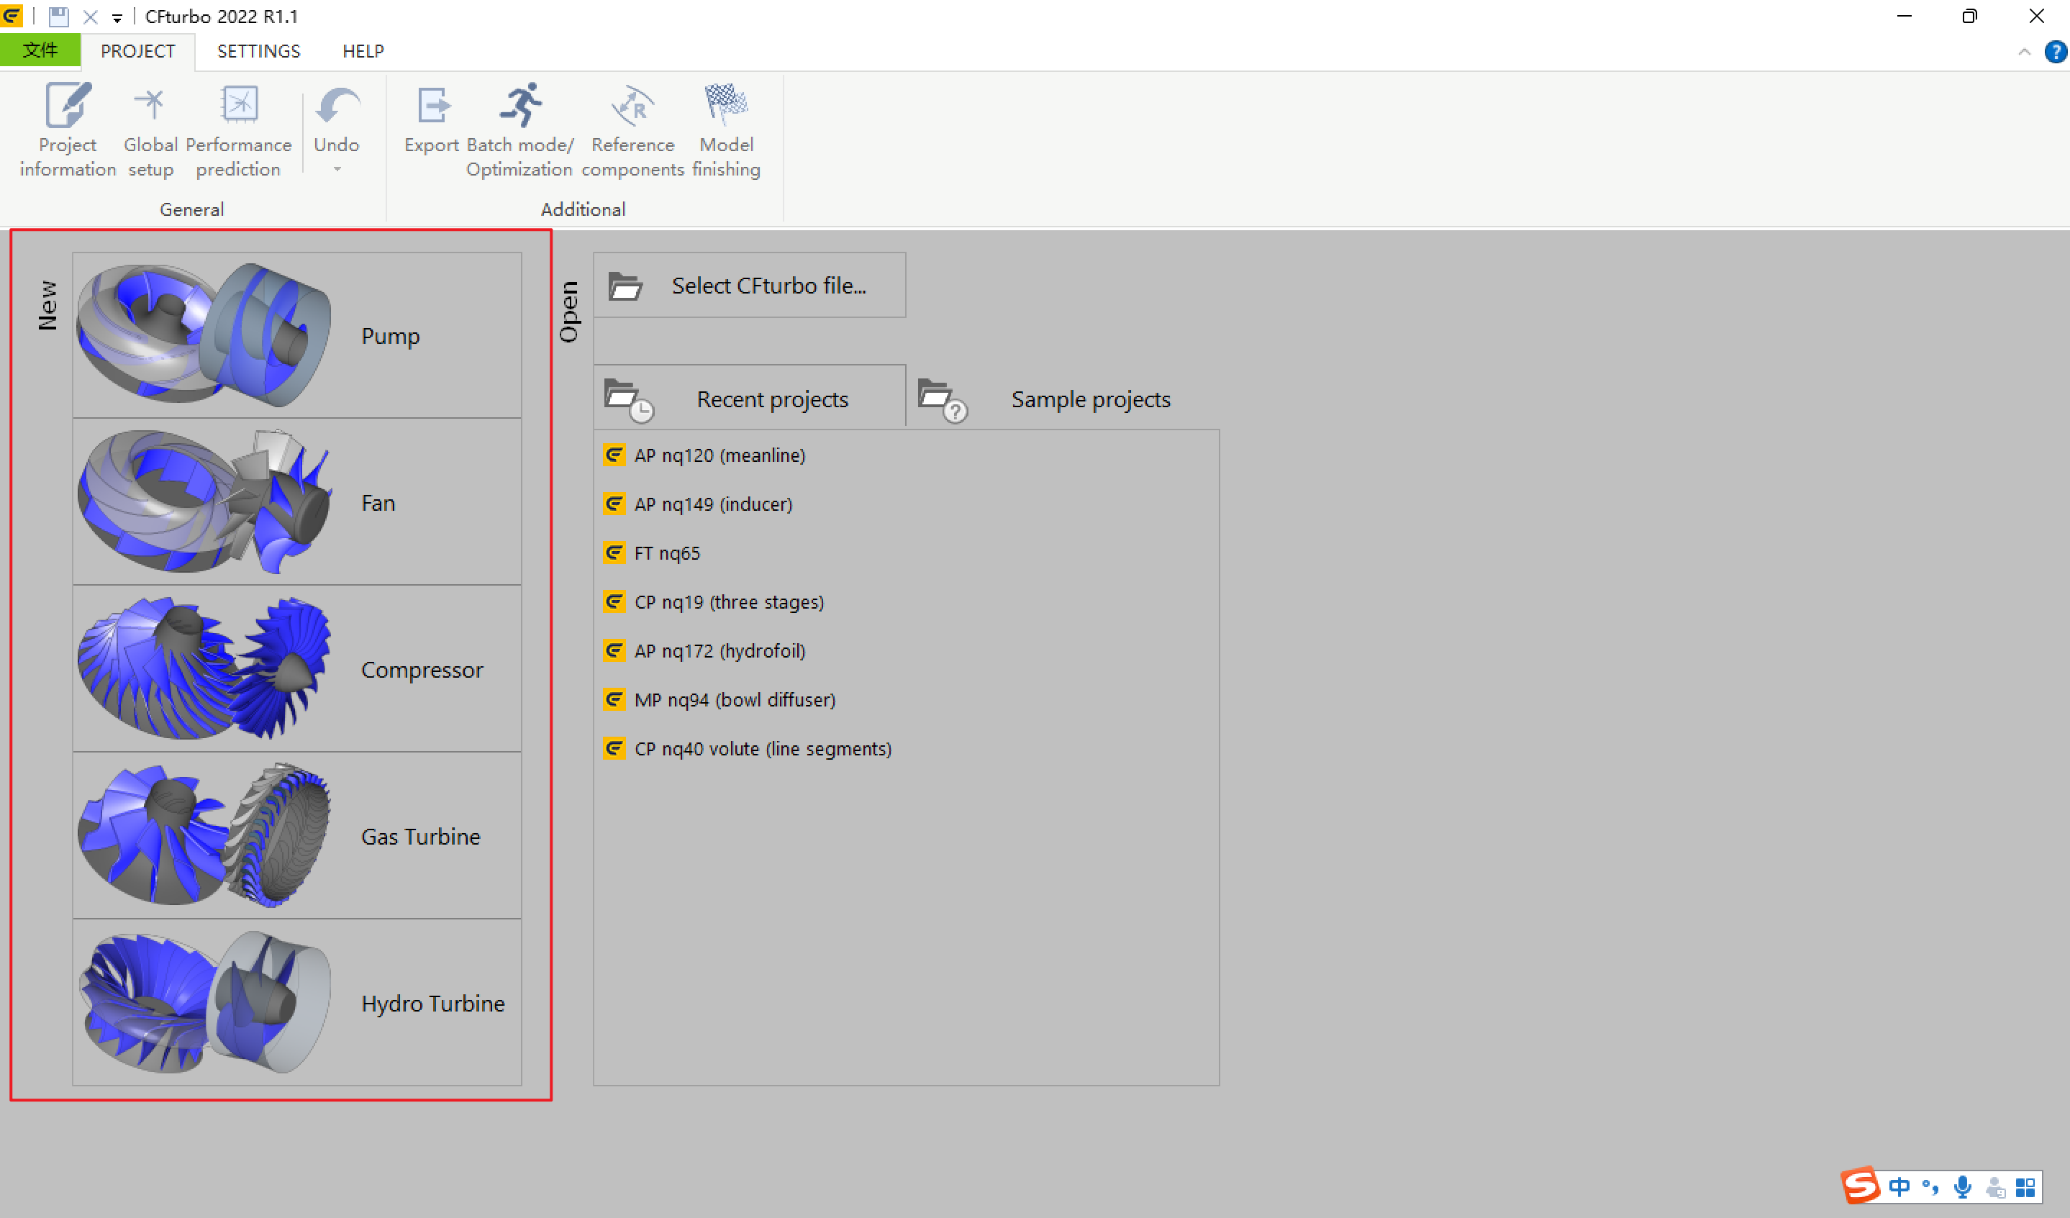Viewport: 2070px width, 1218px height.
Task: Open the blue help question icon
Action: pyautogui.click(x=2055, y=53)
